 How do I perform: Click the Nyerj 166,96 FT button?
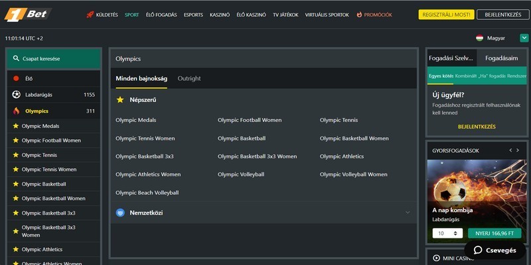pos(494,233)
